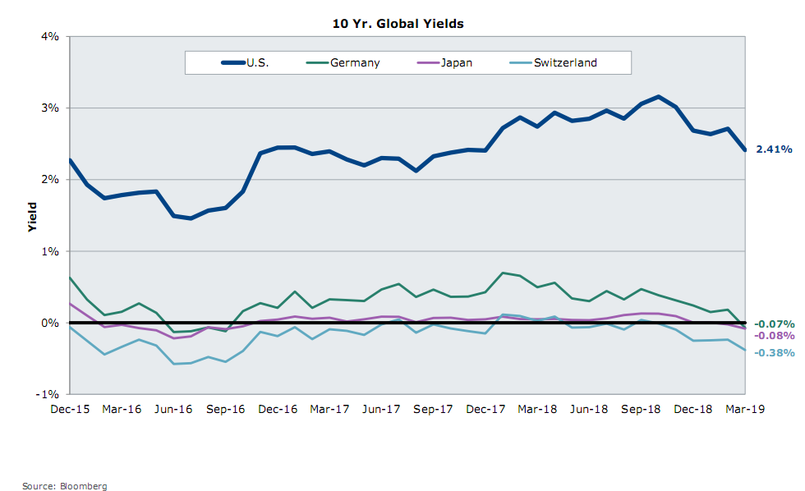The height and width of the screenshot is (491, 805).
Task: Click the Mar-16 x-axis label
Action: click(122, 409)
